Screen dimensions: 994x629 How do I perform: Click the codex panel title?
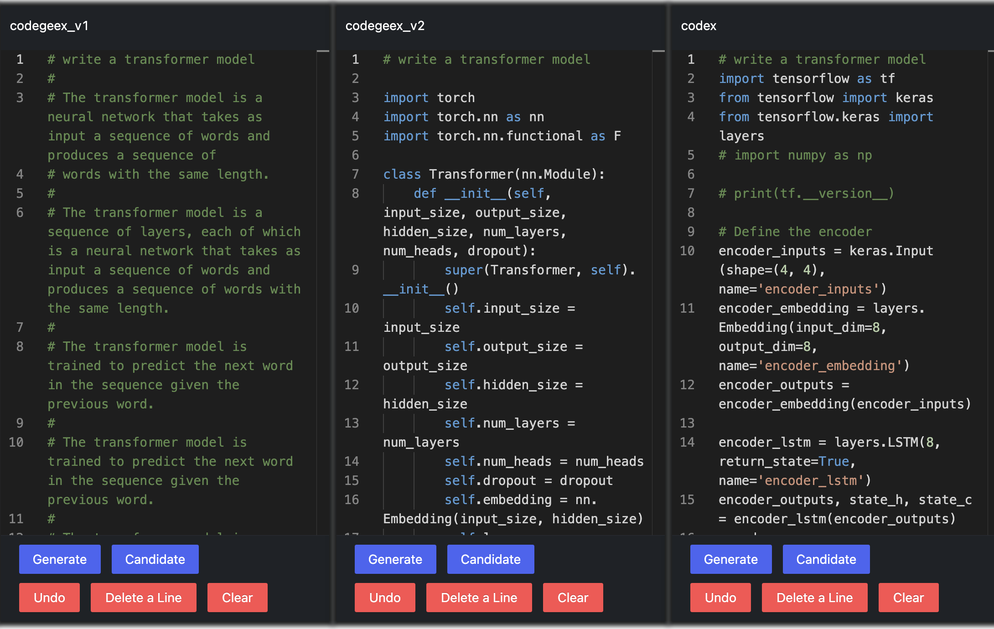tap(699, 26)
